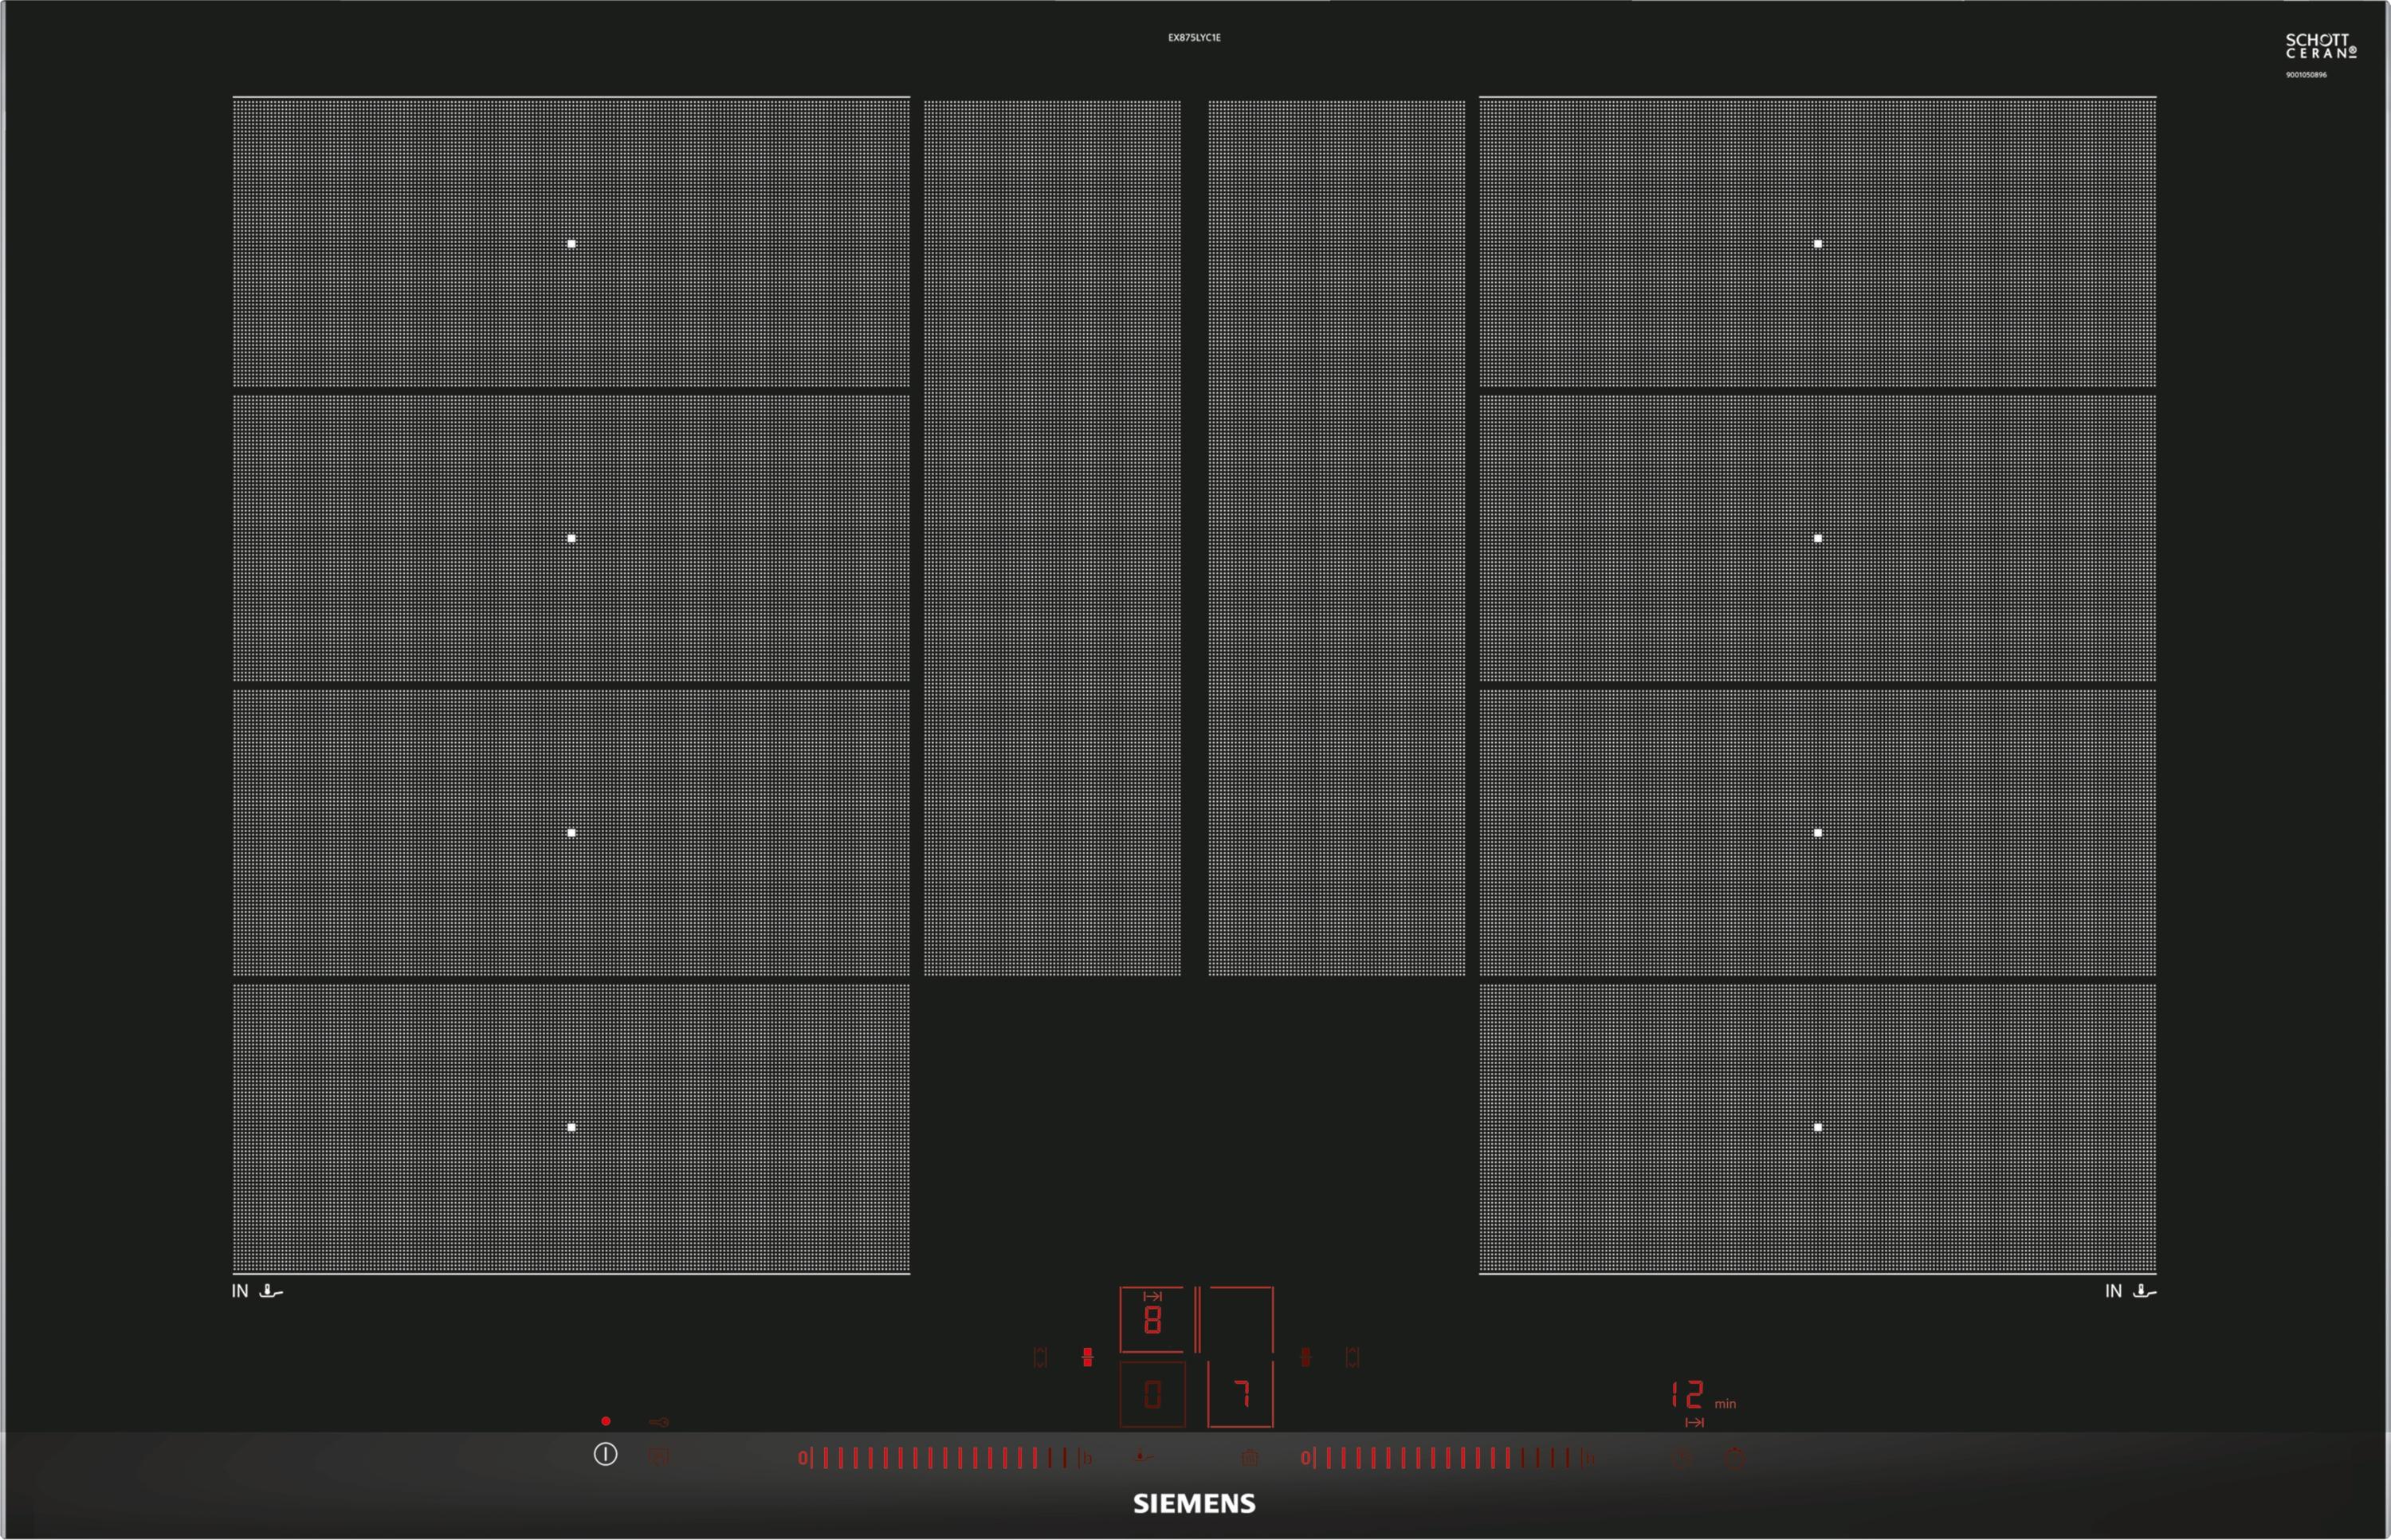Select the cooking zone display showing 7
This screenshot has width=2391, height=1540.
pos(1240,1394)
